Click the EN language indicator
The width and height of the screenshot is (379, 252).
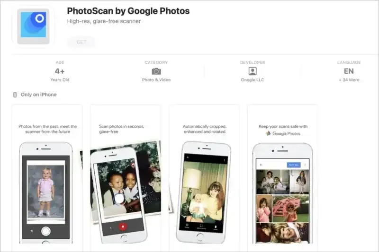pos(349,71)
